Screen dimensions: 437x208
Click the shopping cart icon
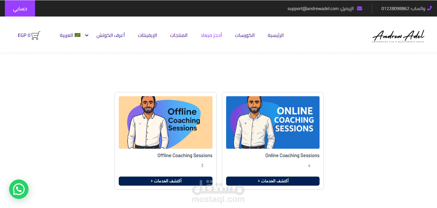[36, 35]
